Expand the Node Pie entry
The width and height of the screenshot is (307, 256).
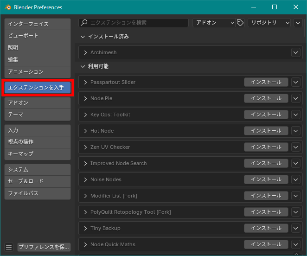pyautogui.click(x=85, y=98)
